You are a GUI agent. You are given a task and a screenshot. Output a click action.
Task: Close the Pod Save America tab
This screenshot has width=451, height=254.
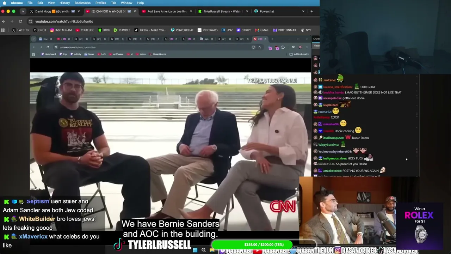click(191, 11)
